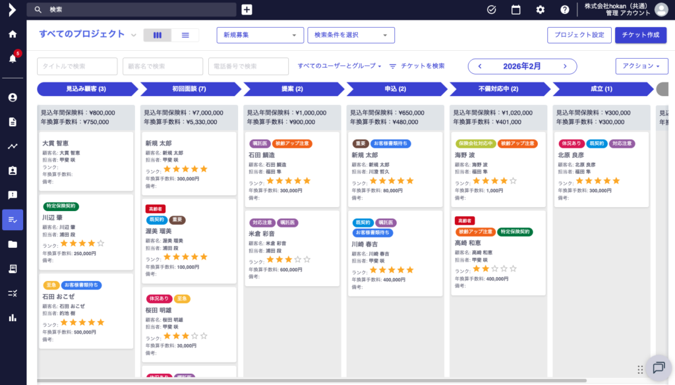Select the 初回面談 (7) stage header
This screenshot has width=675, height=385.
coord(189,89)
